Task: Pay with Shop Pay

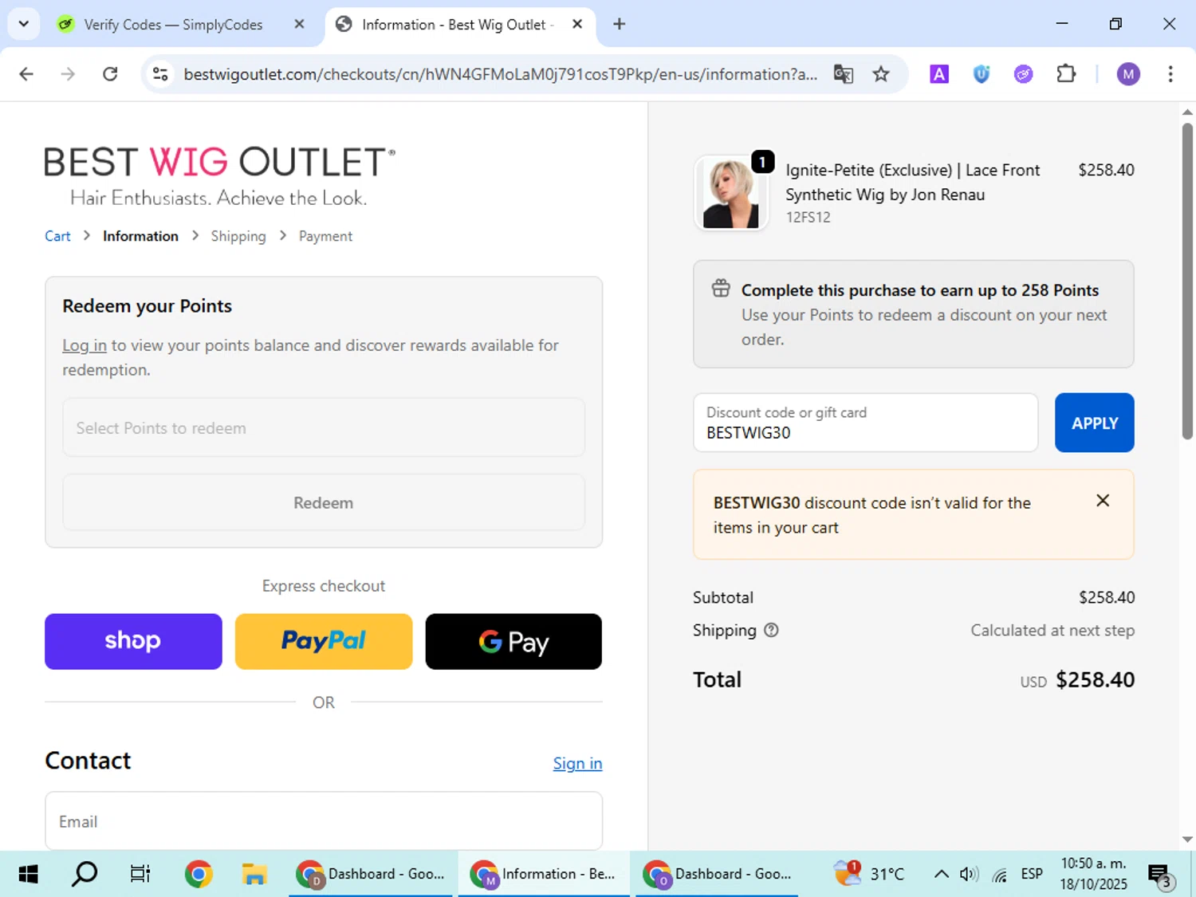Action: point(133,641)
